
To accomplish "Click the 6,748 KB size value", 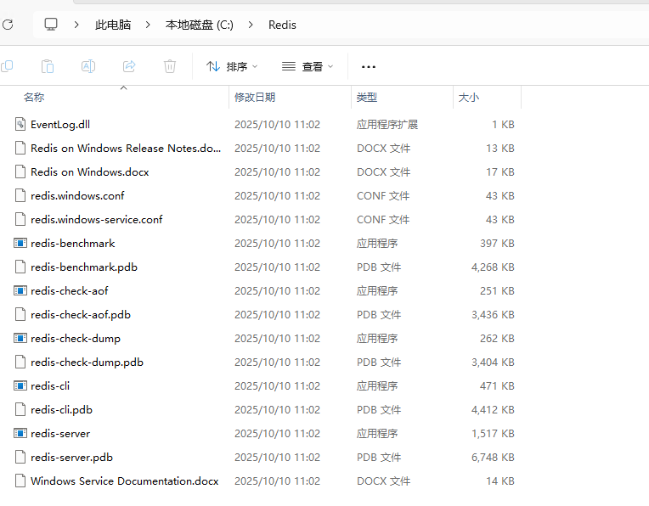I will (x=493, y=457).
